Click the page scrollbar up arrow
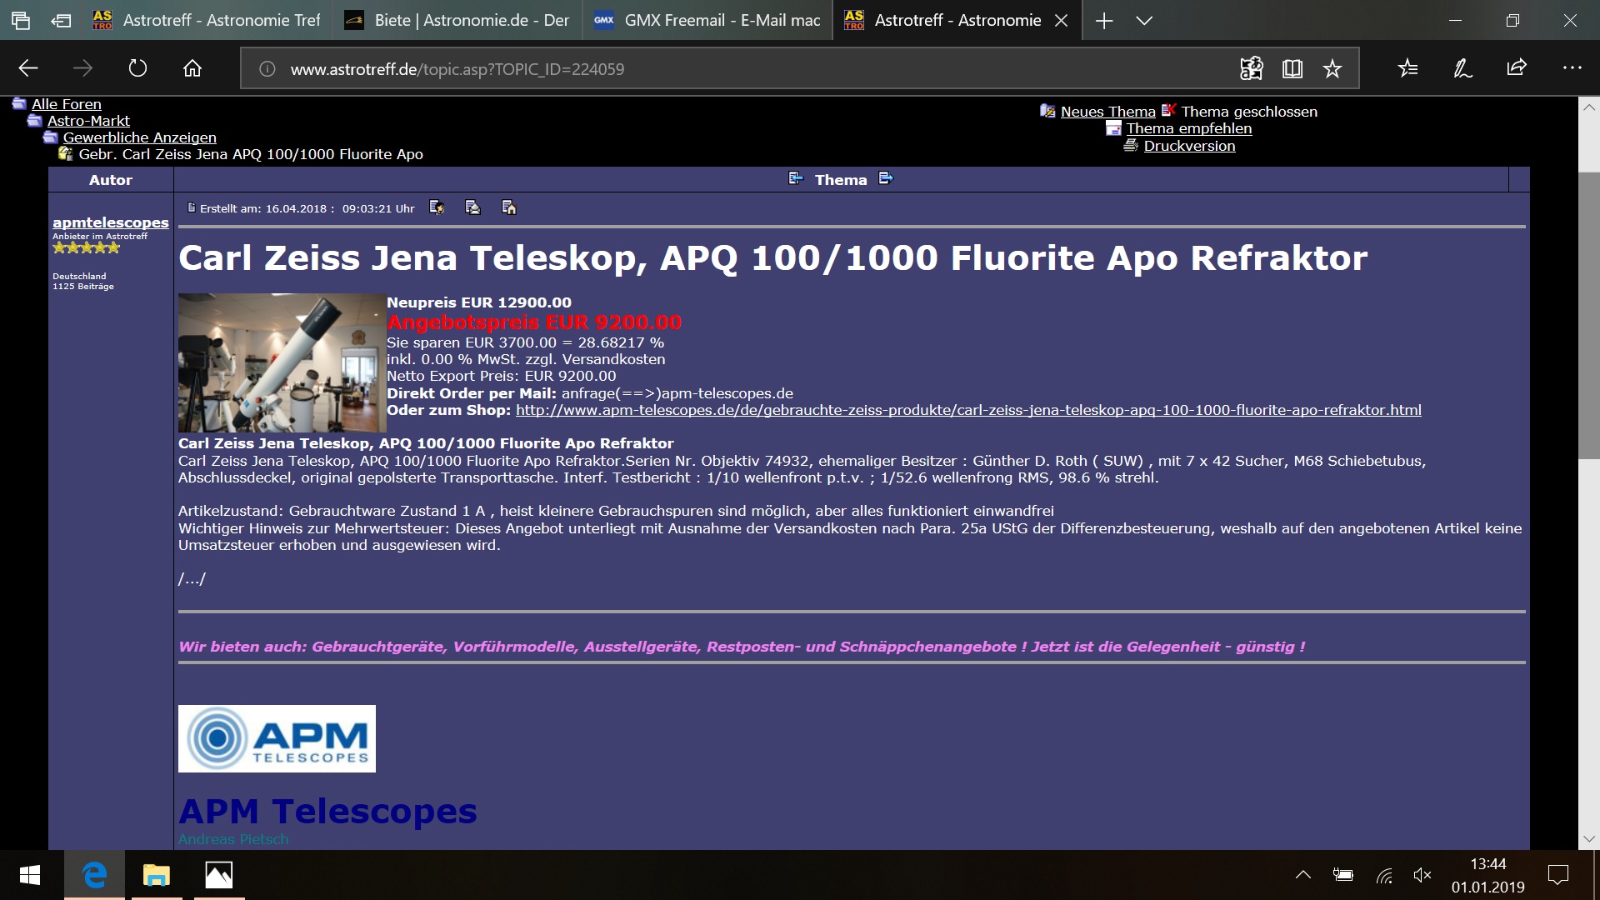Viewport: 1600px width, 900px height. [1588, 108]
